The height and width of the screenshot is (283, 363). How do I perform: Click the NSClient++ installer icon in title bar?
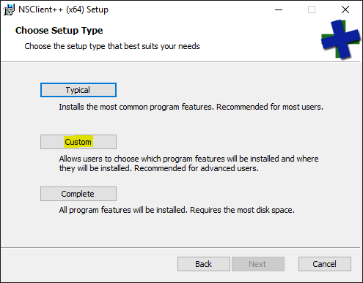pyautogui.click(x=9, y=10)
